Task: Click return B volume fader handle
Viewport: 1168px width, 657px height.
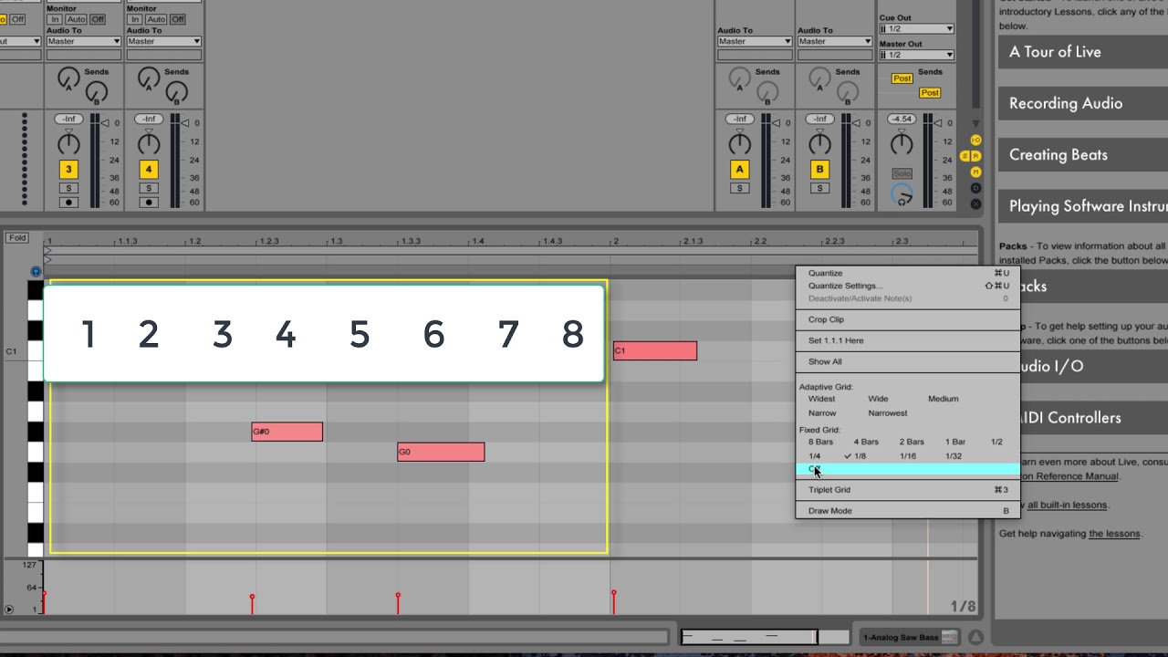Action: (857, 123)
